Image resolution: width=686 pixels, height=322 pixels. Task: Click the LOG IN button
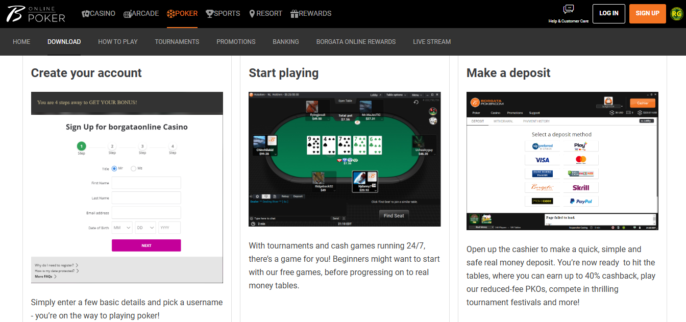[x=609, y=13]
